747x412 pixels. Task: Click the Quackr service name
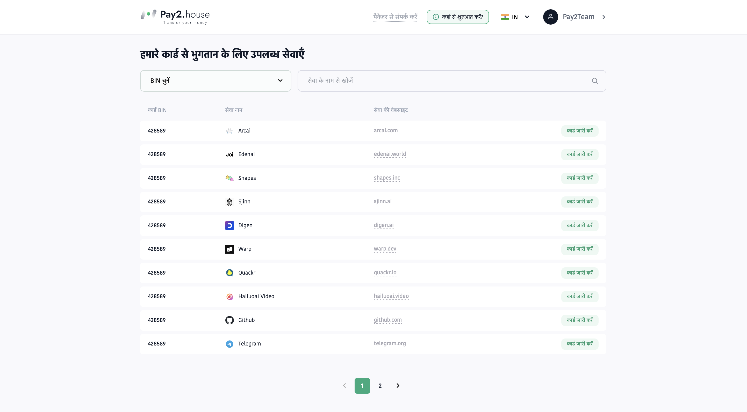pos(247,273)
